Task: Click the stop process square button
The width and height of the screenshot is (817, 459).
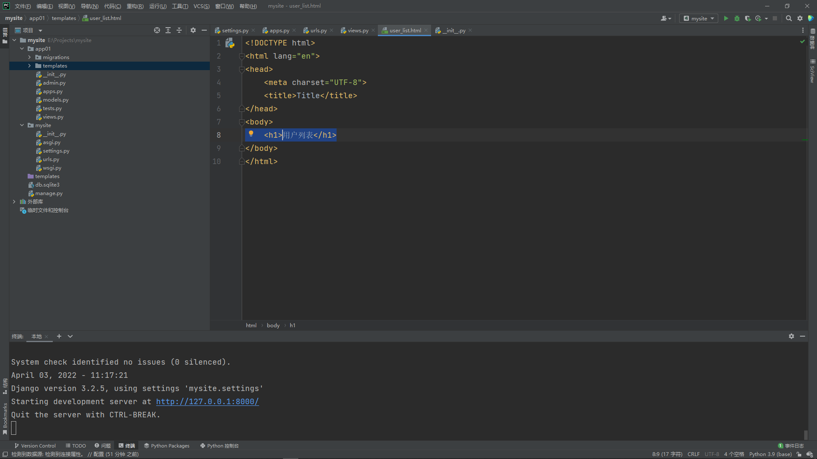Action: [x=775, y=18]
